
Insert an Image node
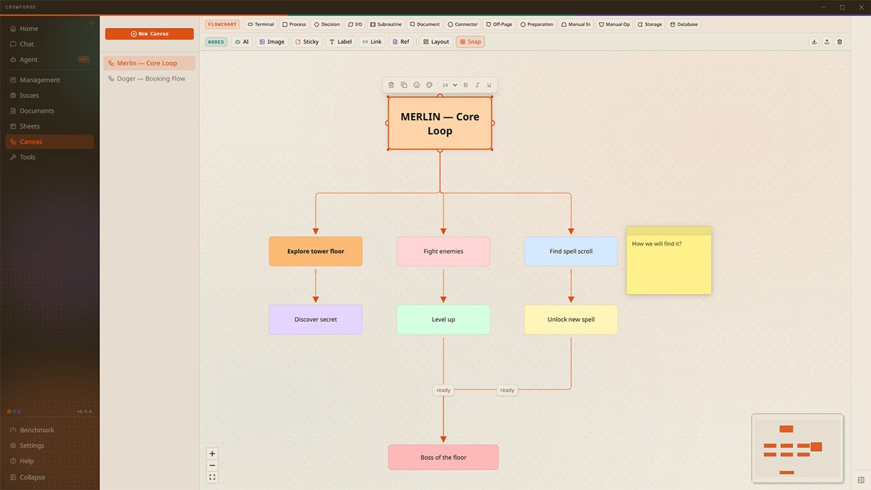pos(272,42)
